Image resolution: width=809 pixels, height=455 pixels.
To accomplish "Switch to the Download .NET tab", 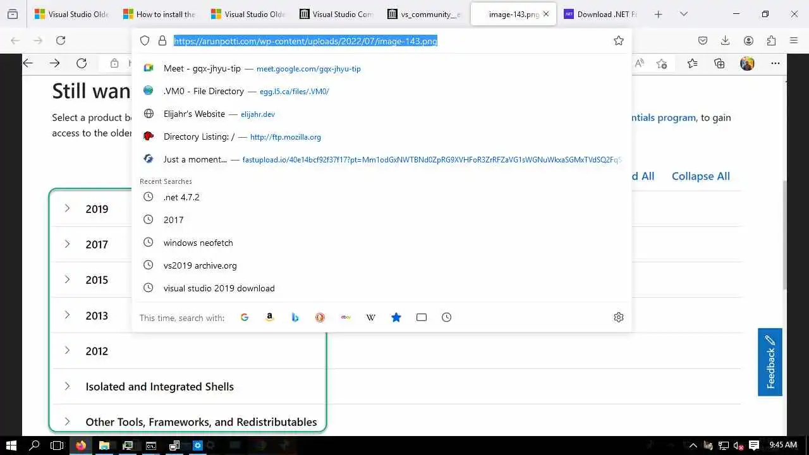I will click(600, 14).
